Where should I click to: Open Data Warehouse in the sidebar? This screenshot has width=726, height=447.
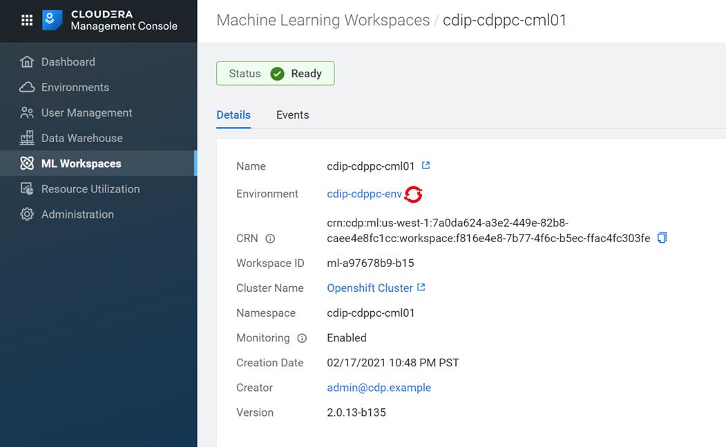(99, 138)
